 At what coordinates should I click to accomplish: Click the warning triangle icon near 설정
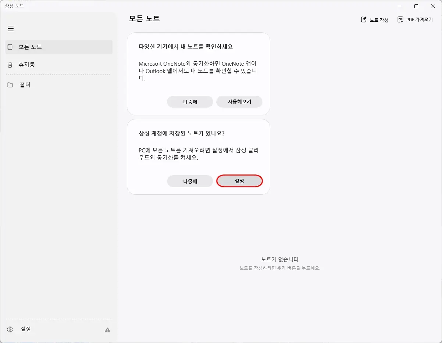click(107, 330)
